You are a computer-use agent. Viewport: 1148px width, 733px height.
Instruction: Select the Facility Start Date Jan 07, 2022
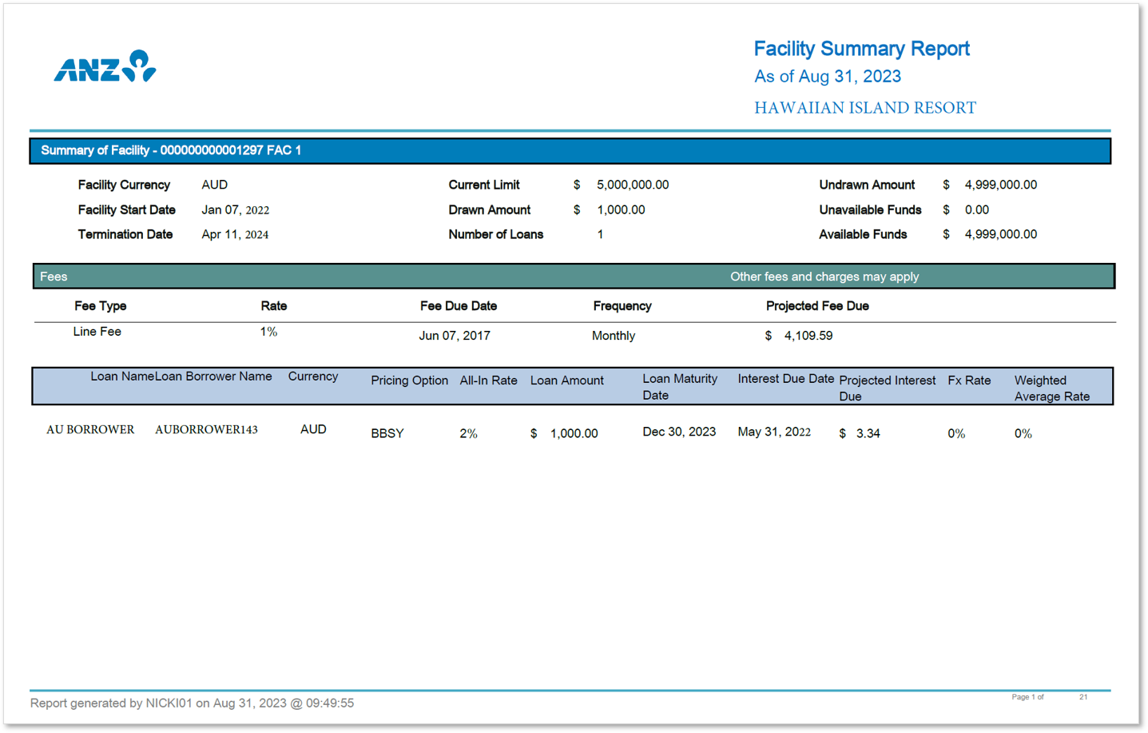pyautogui.click(x=236, y=209)
